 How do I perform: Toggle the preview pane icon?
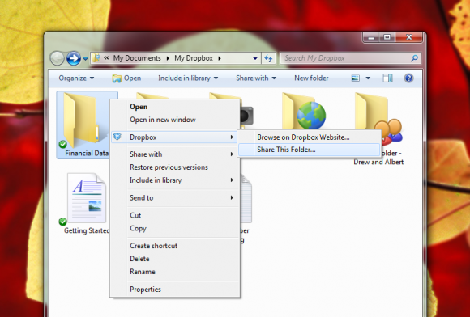[387, 78]
